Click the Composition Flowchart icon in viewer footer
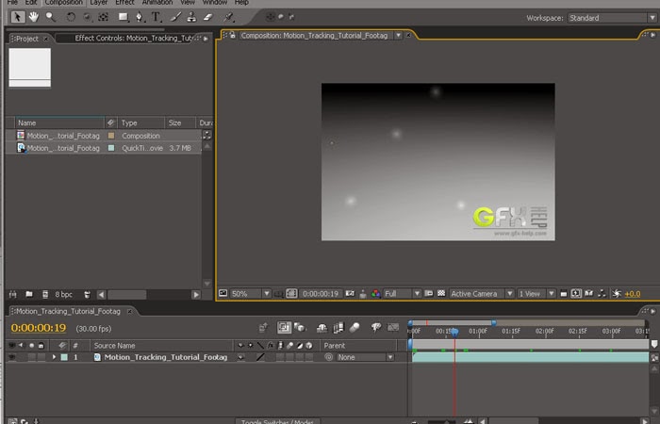660x424 pixels. click(602, 294)
